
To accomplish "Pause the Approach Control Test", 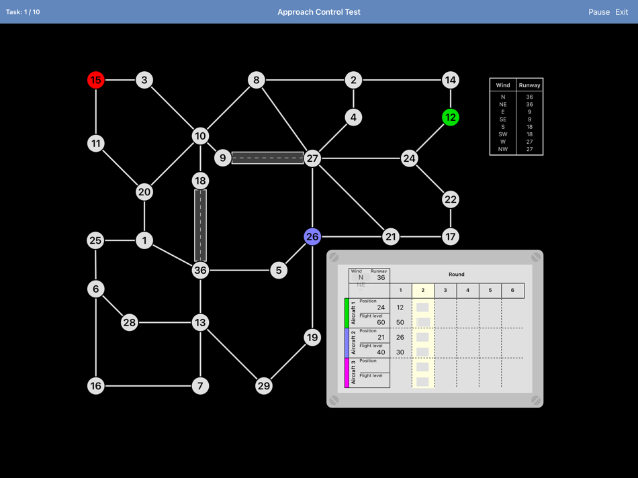I will click(599, 12).
